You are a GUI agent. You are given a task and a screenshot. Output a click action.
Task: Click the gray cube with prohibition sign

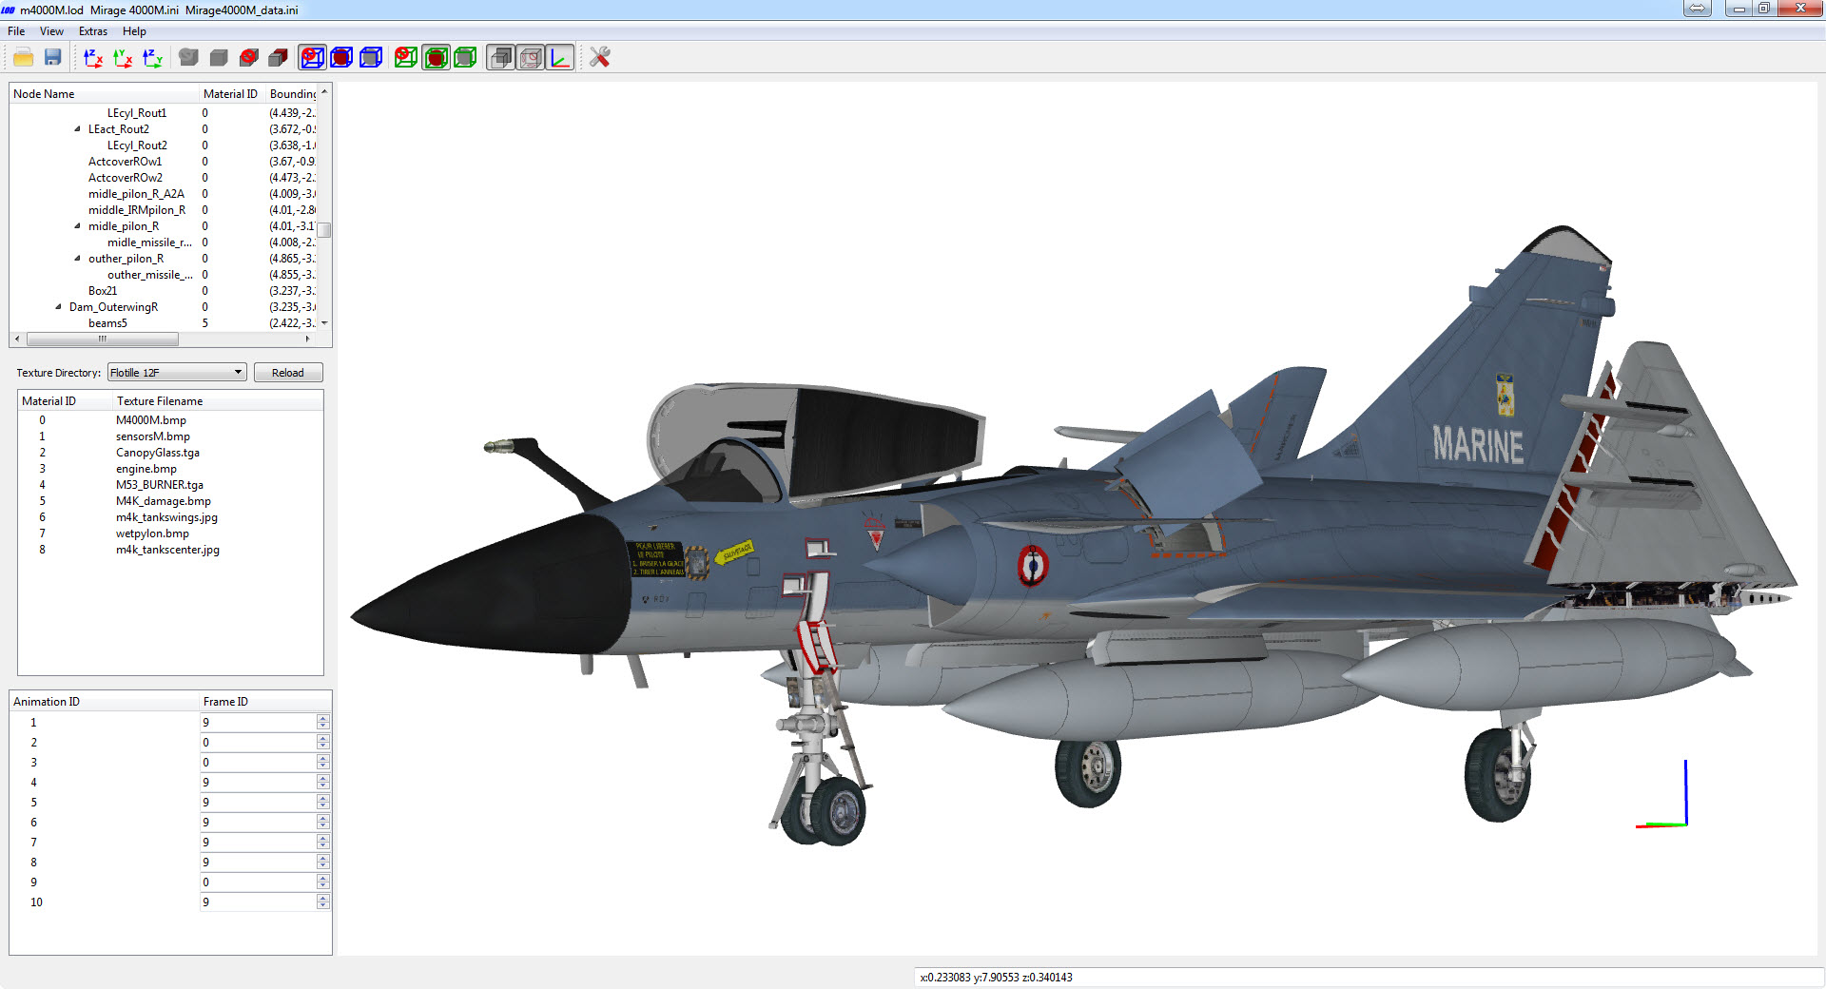coord(249,58)
